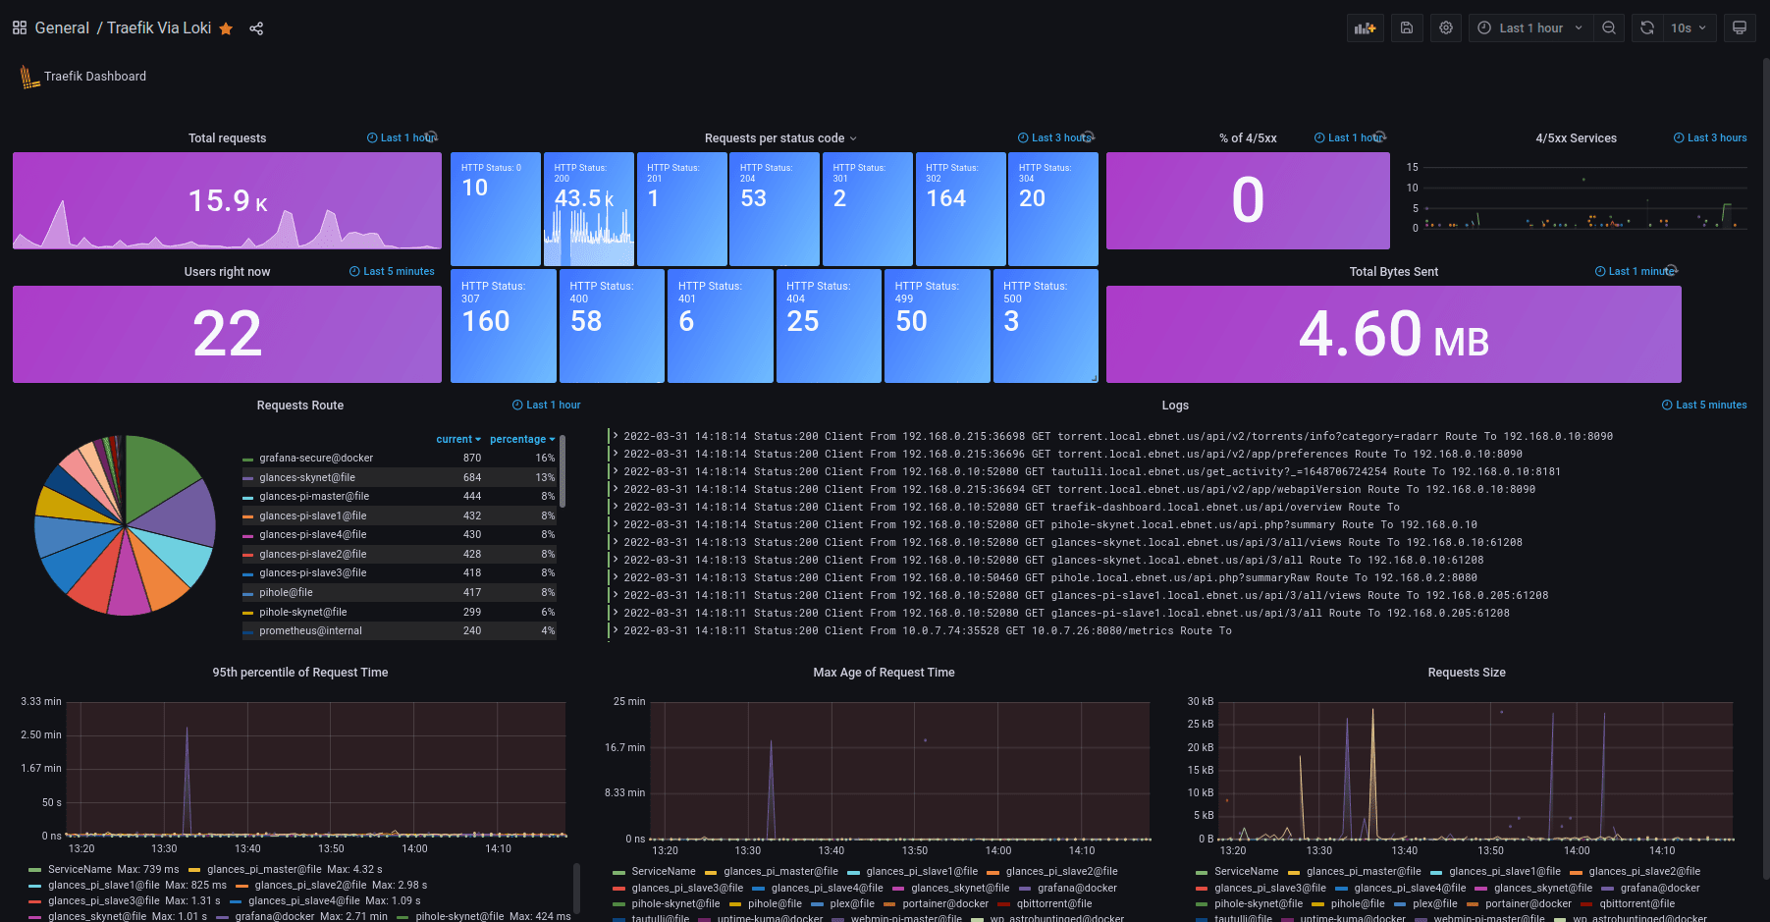This screenshot has width=1770, height=922.
Task: Click the zoom out time range icon
Action: pos(1609,28)
